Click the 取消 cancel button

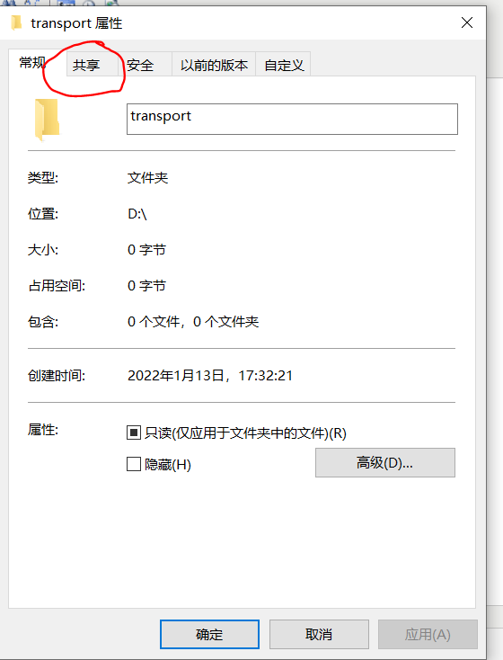click(319, 634)
